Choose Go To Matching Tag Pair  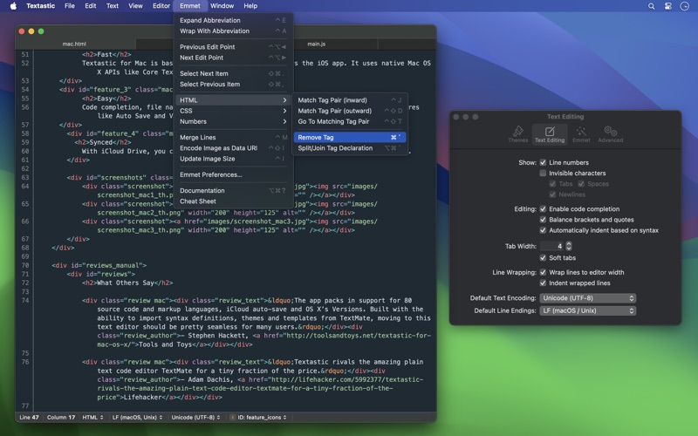(350, 121)
